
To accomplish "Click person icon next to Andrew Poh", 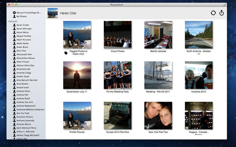I will pyautogui.click(x=14, y=95).
